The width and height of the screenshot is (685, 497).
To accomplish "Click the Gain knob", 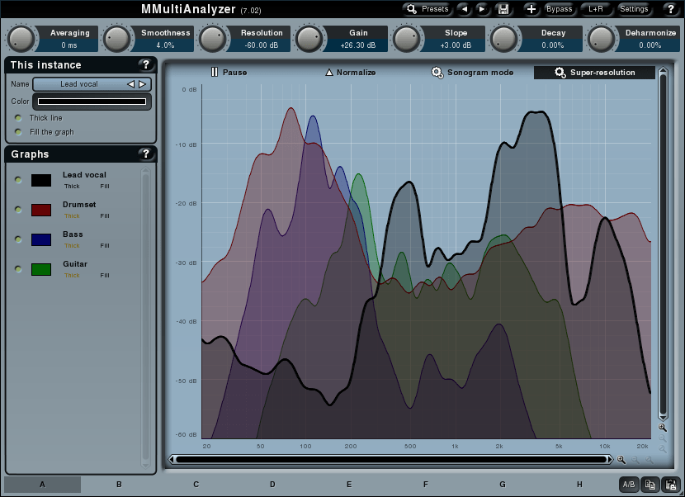I will point(309,39).
